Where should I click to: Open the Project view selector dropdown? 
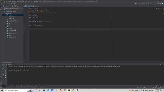pos(6,6)
